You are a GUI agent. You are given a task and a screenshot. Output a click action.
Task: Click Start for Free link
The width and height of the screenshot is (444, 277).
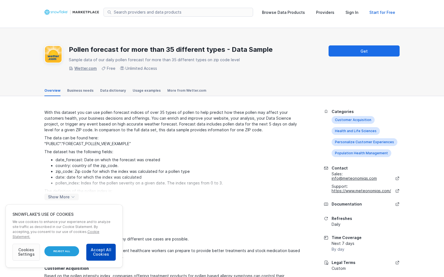[x=382, y=12]
